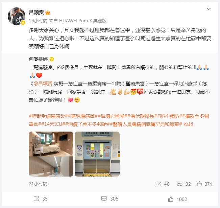The width and height of the screenshot is (220, 208).
Task: Click the repost icon showing 48
Action: point(158,184)
